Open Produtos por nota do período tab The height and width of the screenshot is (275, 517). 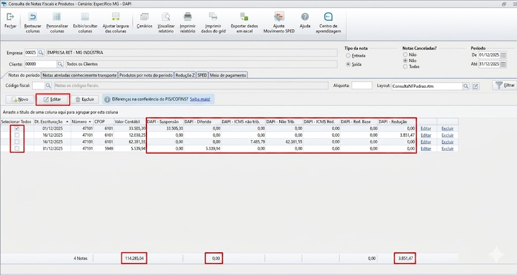(x=146, y=75)
